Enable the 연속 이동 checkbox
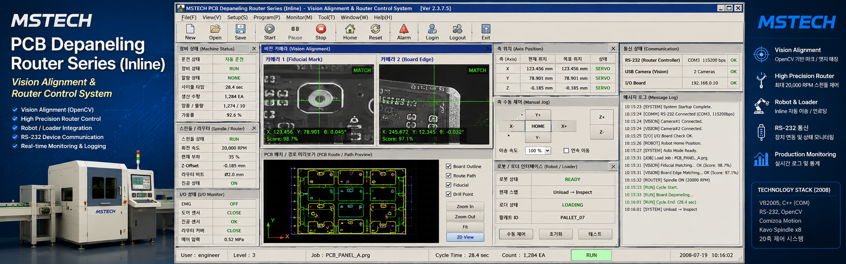The image size is (846, 264). [566, 151]
